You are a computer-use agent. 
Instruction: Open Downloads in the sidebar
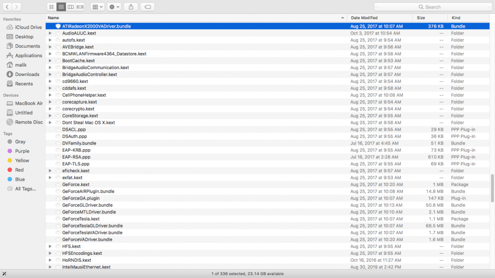click(27, 75)
